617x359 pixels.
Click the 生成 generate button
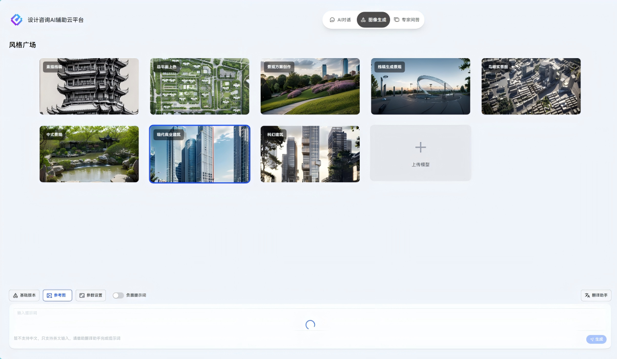(x=596, y=339)
